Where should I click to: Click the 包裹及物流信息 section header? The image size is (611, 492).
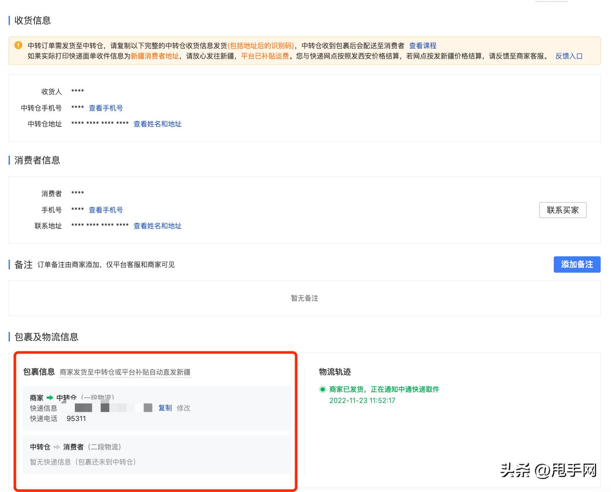point(46,337)
